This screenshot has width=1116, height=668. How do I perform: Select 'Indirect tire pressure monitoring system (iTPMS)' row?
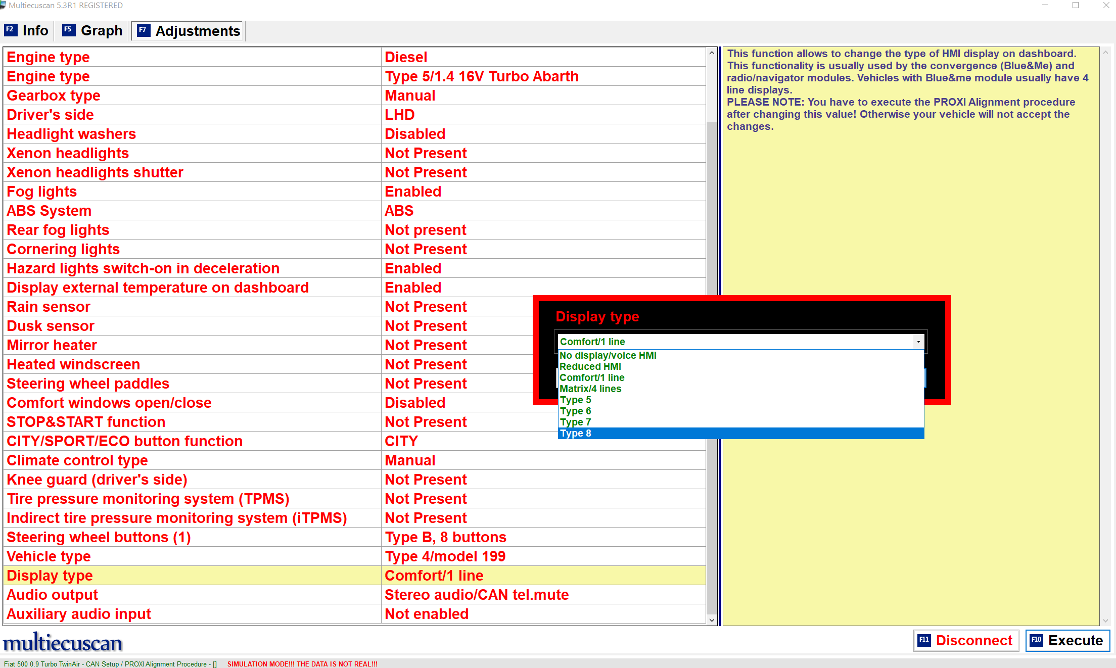[x=354, y=518]
